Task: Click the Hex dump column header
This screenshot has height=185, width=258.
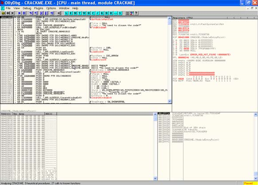Action: [29, 114]
